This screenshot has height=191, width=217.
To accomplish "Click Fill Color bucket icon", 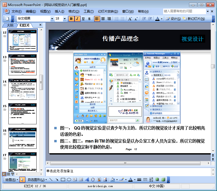I will tap(113, 180).
